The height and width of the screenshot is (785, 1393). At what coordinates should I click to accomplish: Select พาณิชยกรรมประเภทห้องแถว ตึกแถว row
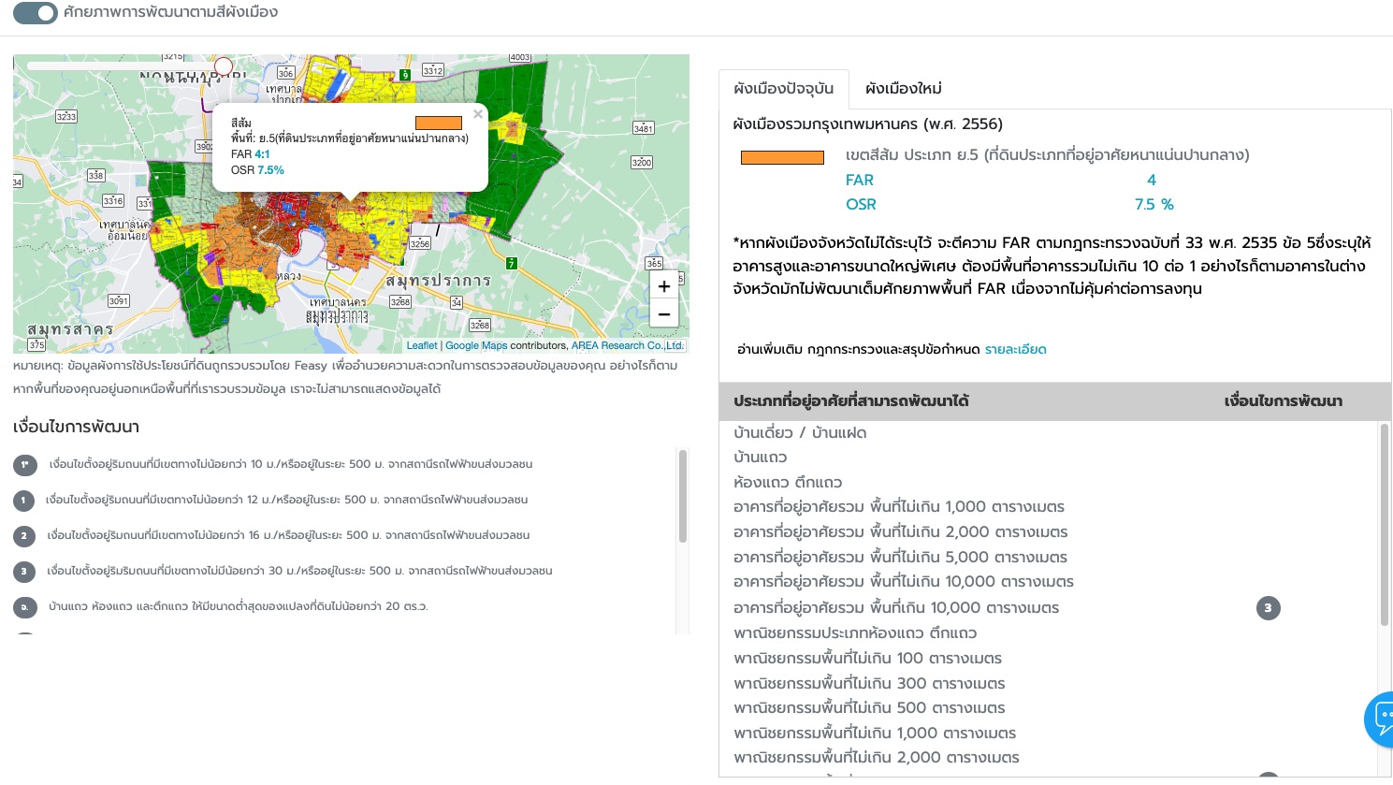[x=1048, y=633]
